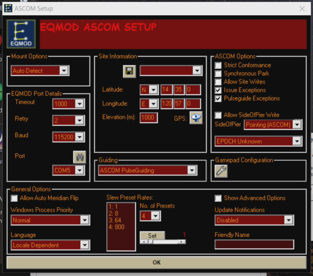This screenshot has width=313, height=276.
Task: Open Update Notifications Disabled dropdown
Action: [x=289, y=220]
